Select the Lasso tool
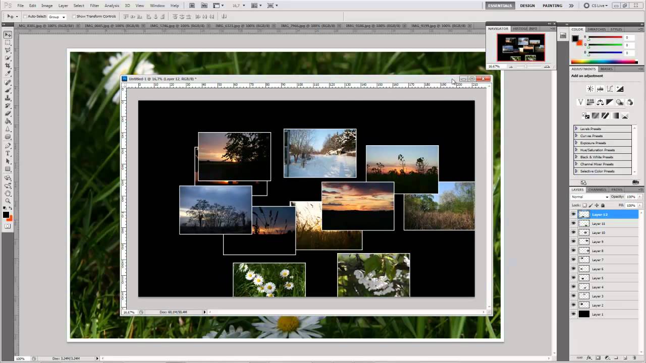The height and width of the screenshot is (363, 646). (x=8, y=50)
